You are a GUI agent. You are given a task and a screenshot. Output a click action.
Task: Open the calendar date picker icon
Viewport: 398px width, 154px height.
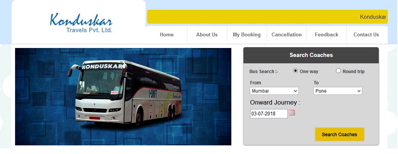292,113
